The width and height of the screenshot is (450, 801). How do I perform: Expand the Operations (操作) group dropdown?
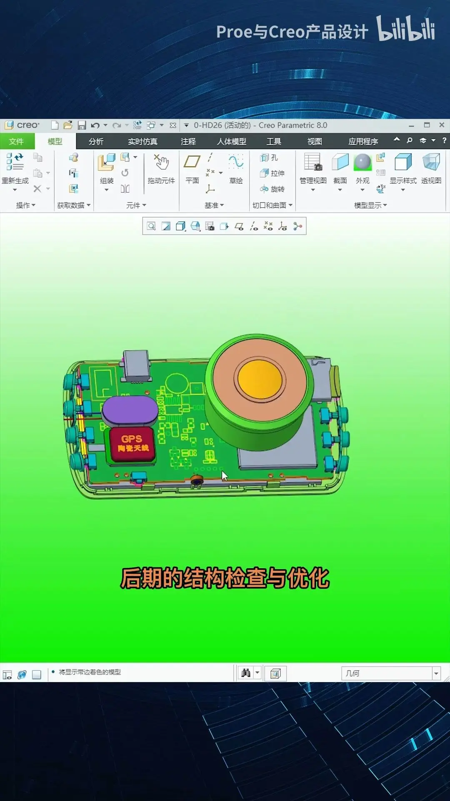pos(25,205)
